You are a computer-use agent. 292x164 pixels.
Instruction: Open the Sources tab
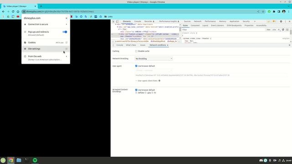coord(187,21)
